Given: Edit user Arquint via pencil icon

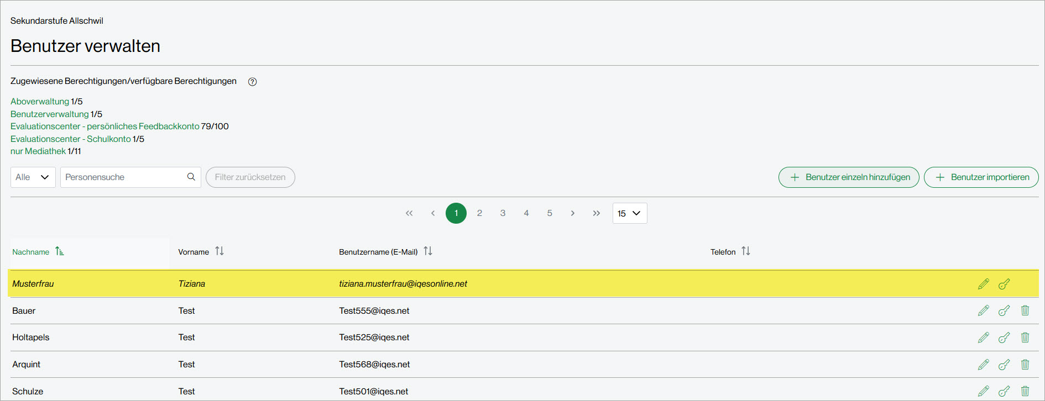Looking at the screenshot, I should (983, 365).
